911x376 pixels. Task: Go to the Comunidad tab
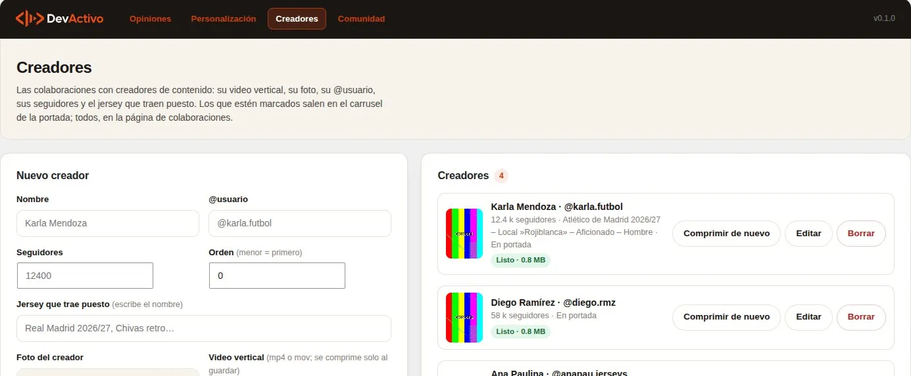361,19
